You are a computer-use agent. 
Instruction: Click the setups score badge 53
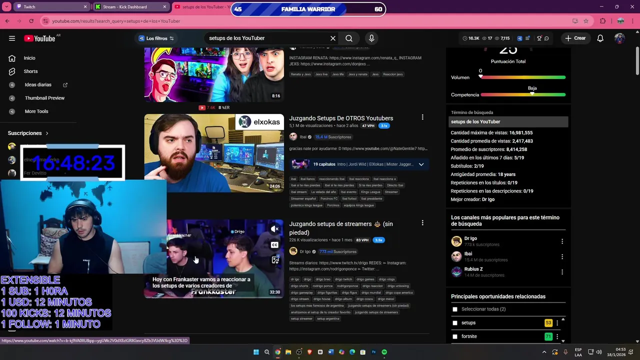[548, 323]
